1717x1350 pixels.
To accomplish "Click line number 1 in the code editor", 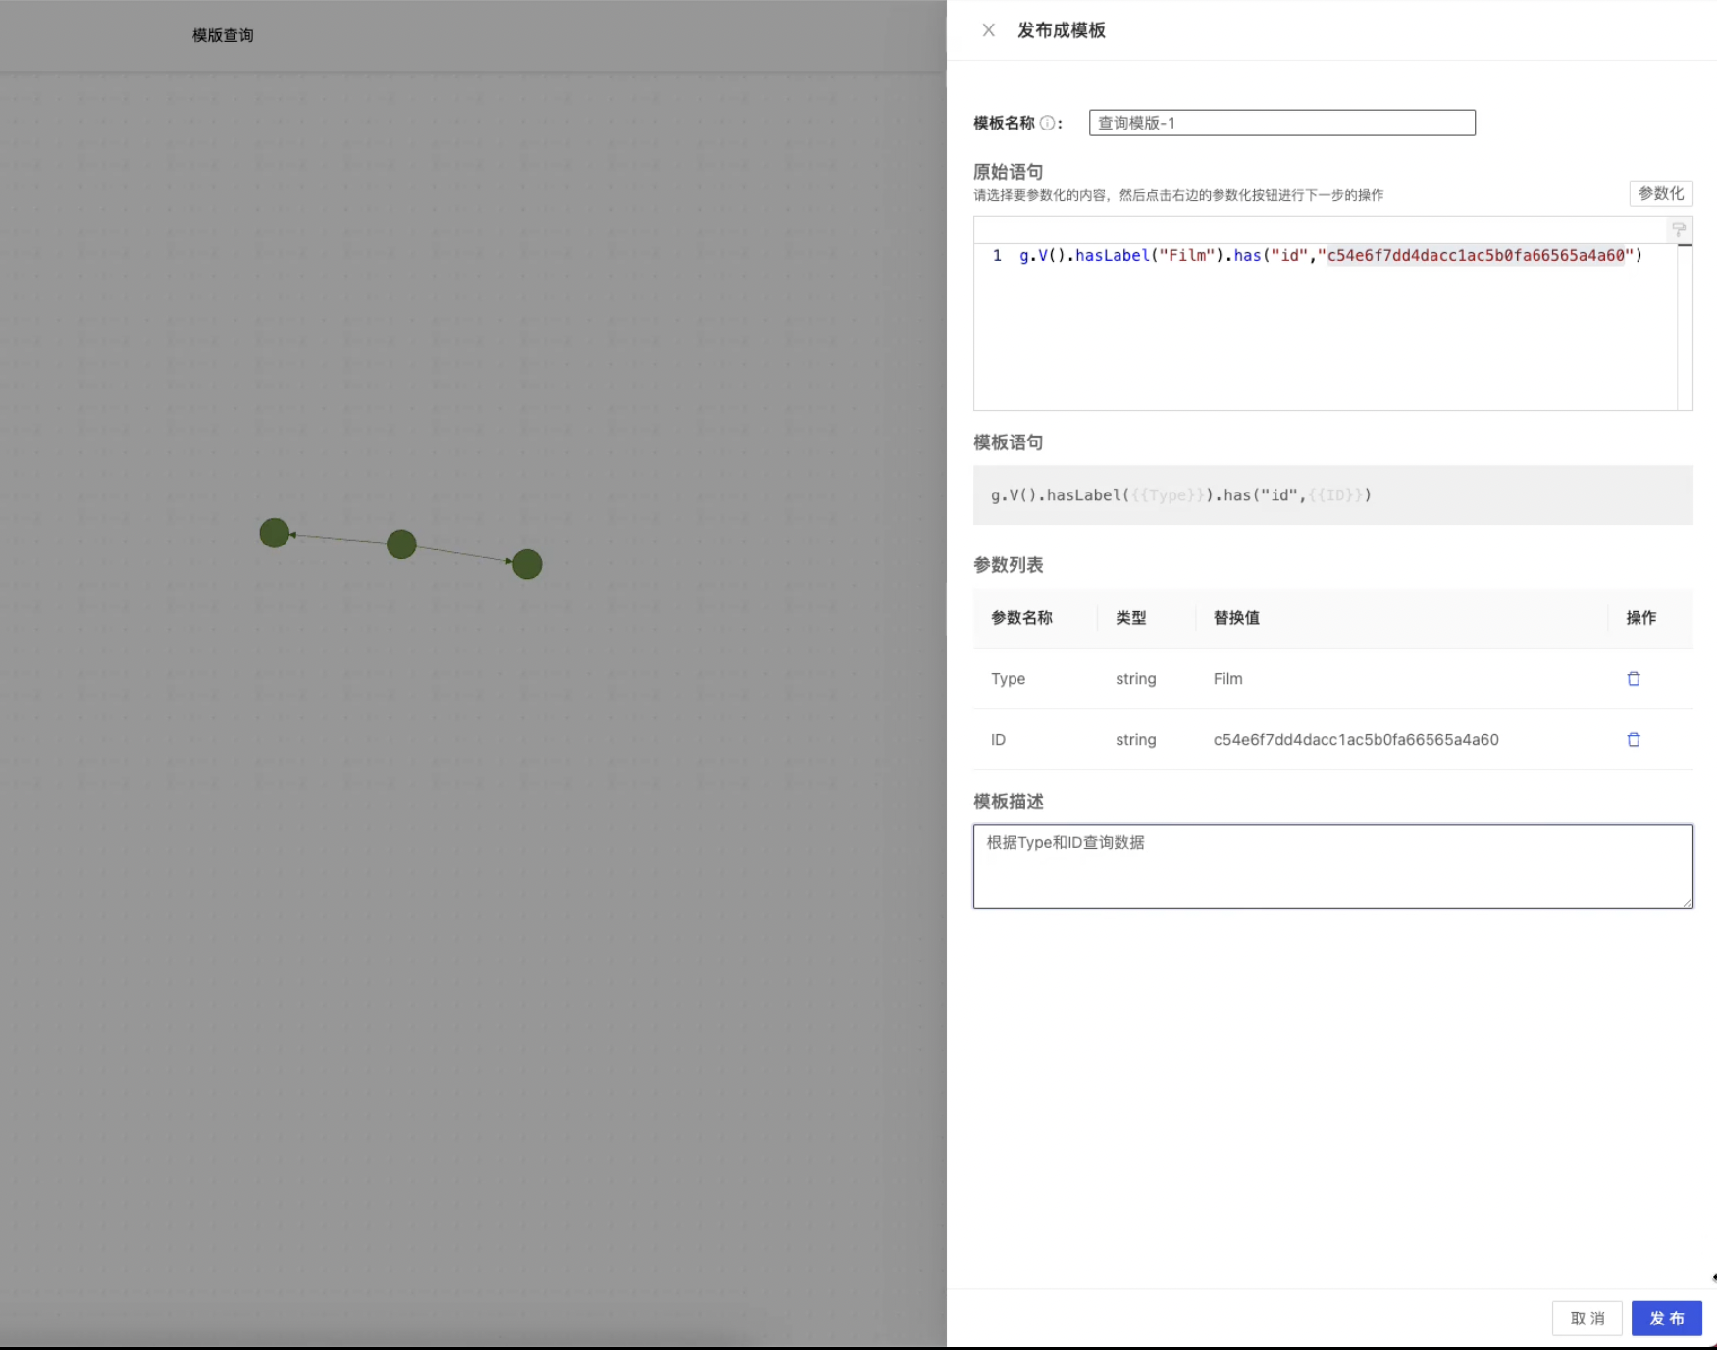I will [x=996, y=255].
